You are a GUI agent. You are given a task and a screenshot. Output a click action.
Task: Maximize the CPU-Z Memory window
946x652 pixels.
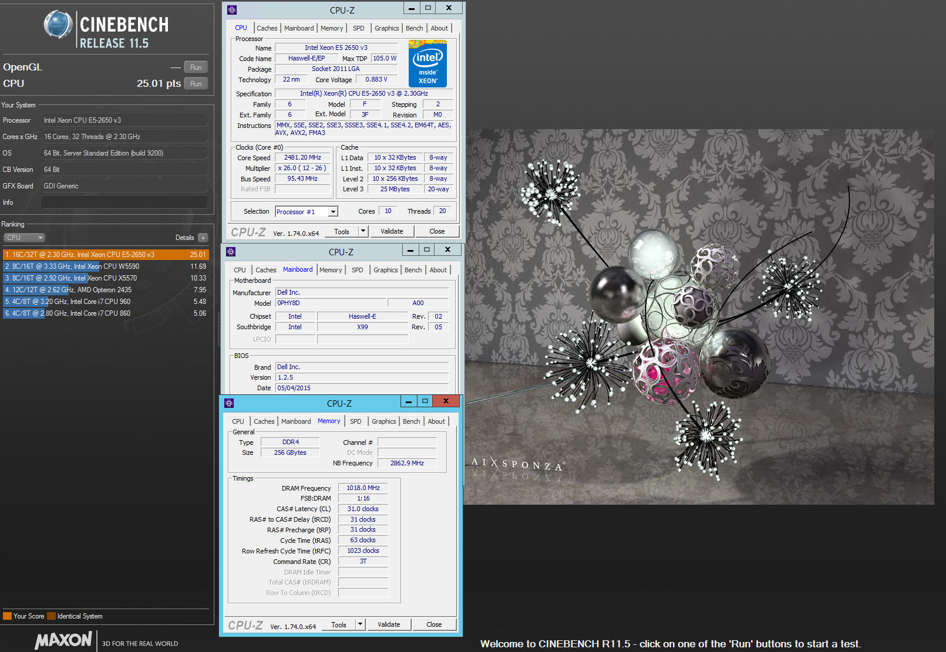click(425, 401)
